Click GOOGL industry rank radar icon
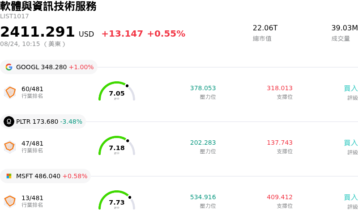The height and width of the screenshot is (218, 358). (x=10, y=92)
